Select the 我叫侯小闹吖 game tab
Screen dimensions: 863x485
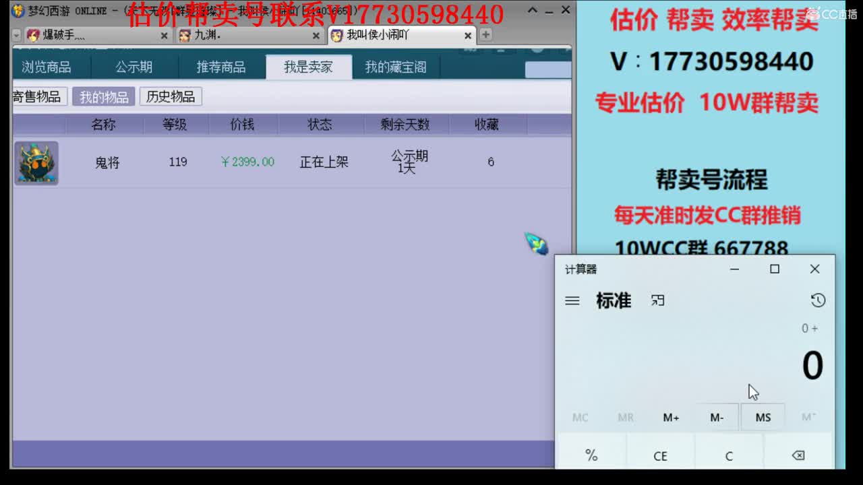click(x=401, y=35)
